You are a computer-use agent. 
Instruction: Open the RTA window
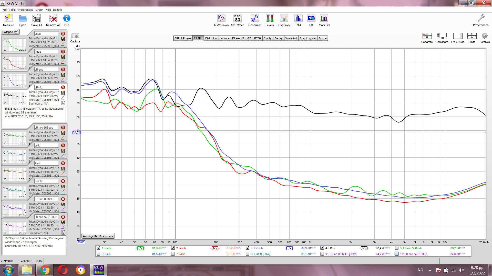coord(298,20)
